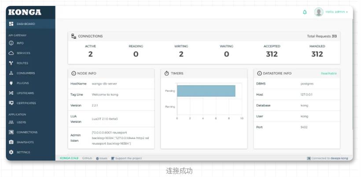Click the Reachable status label
The image size is (361, 177).
click(x=329, y=74)
